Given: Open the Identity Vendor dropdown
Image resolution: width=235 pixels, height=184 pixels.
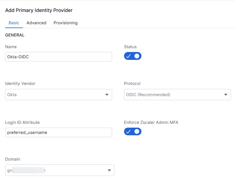Looking at the screenshot, I should point(58,95).
